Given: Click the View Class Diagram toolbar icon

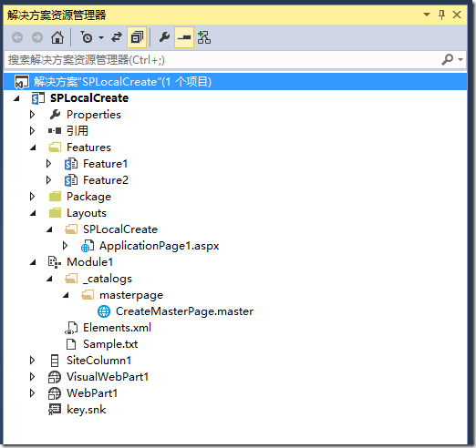Looking at the screenshot, I should click(204, 37).
